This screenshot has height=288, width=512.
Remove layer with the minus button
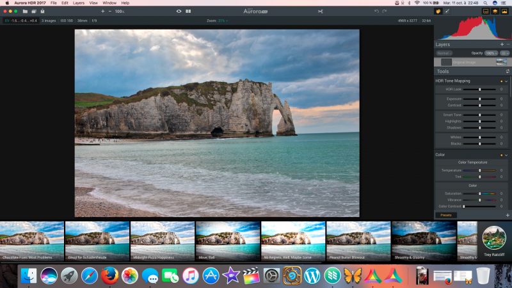[x=508, y=44]
